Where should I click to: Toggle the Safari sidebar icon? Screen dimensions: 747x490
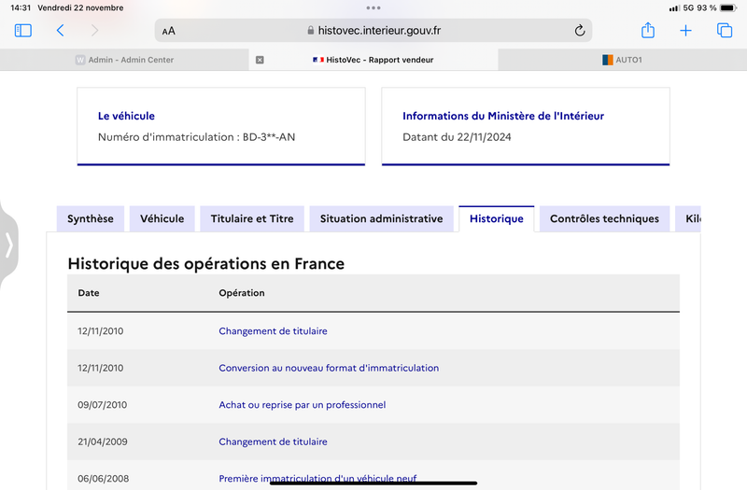tap(22, 31)
